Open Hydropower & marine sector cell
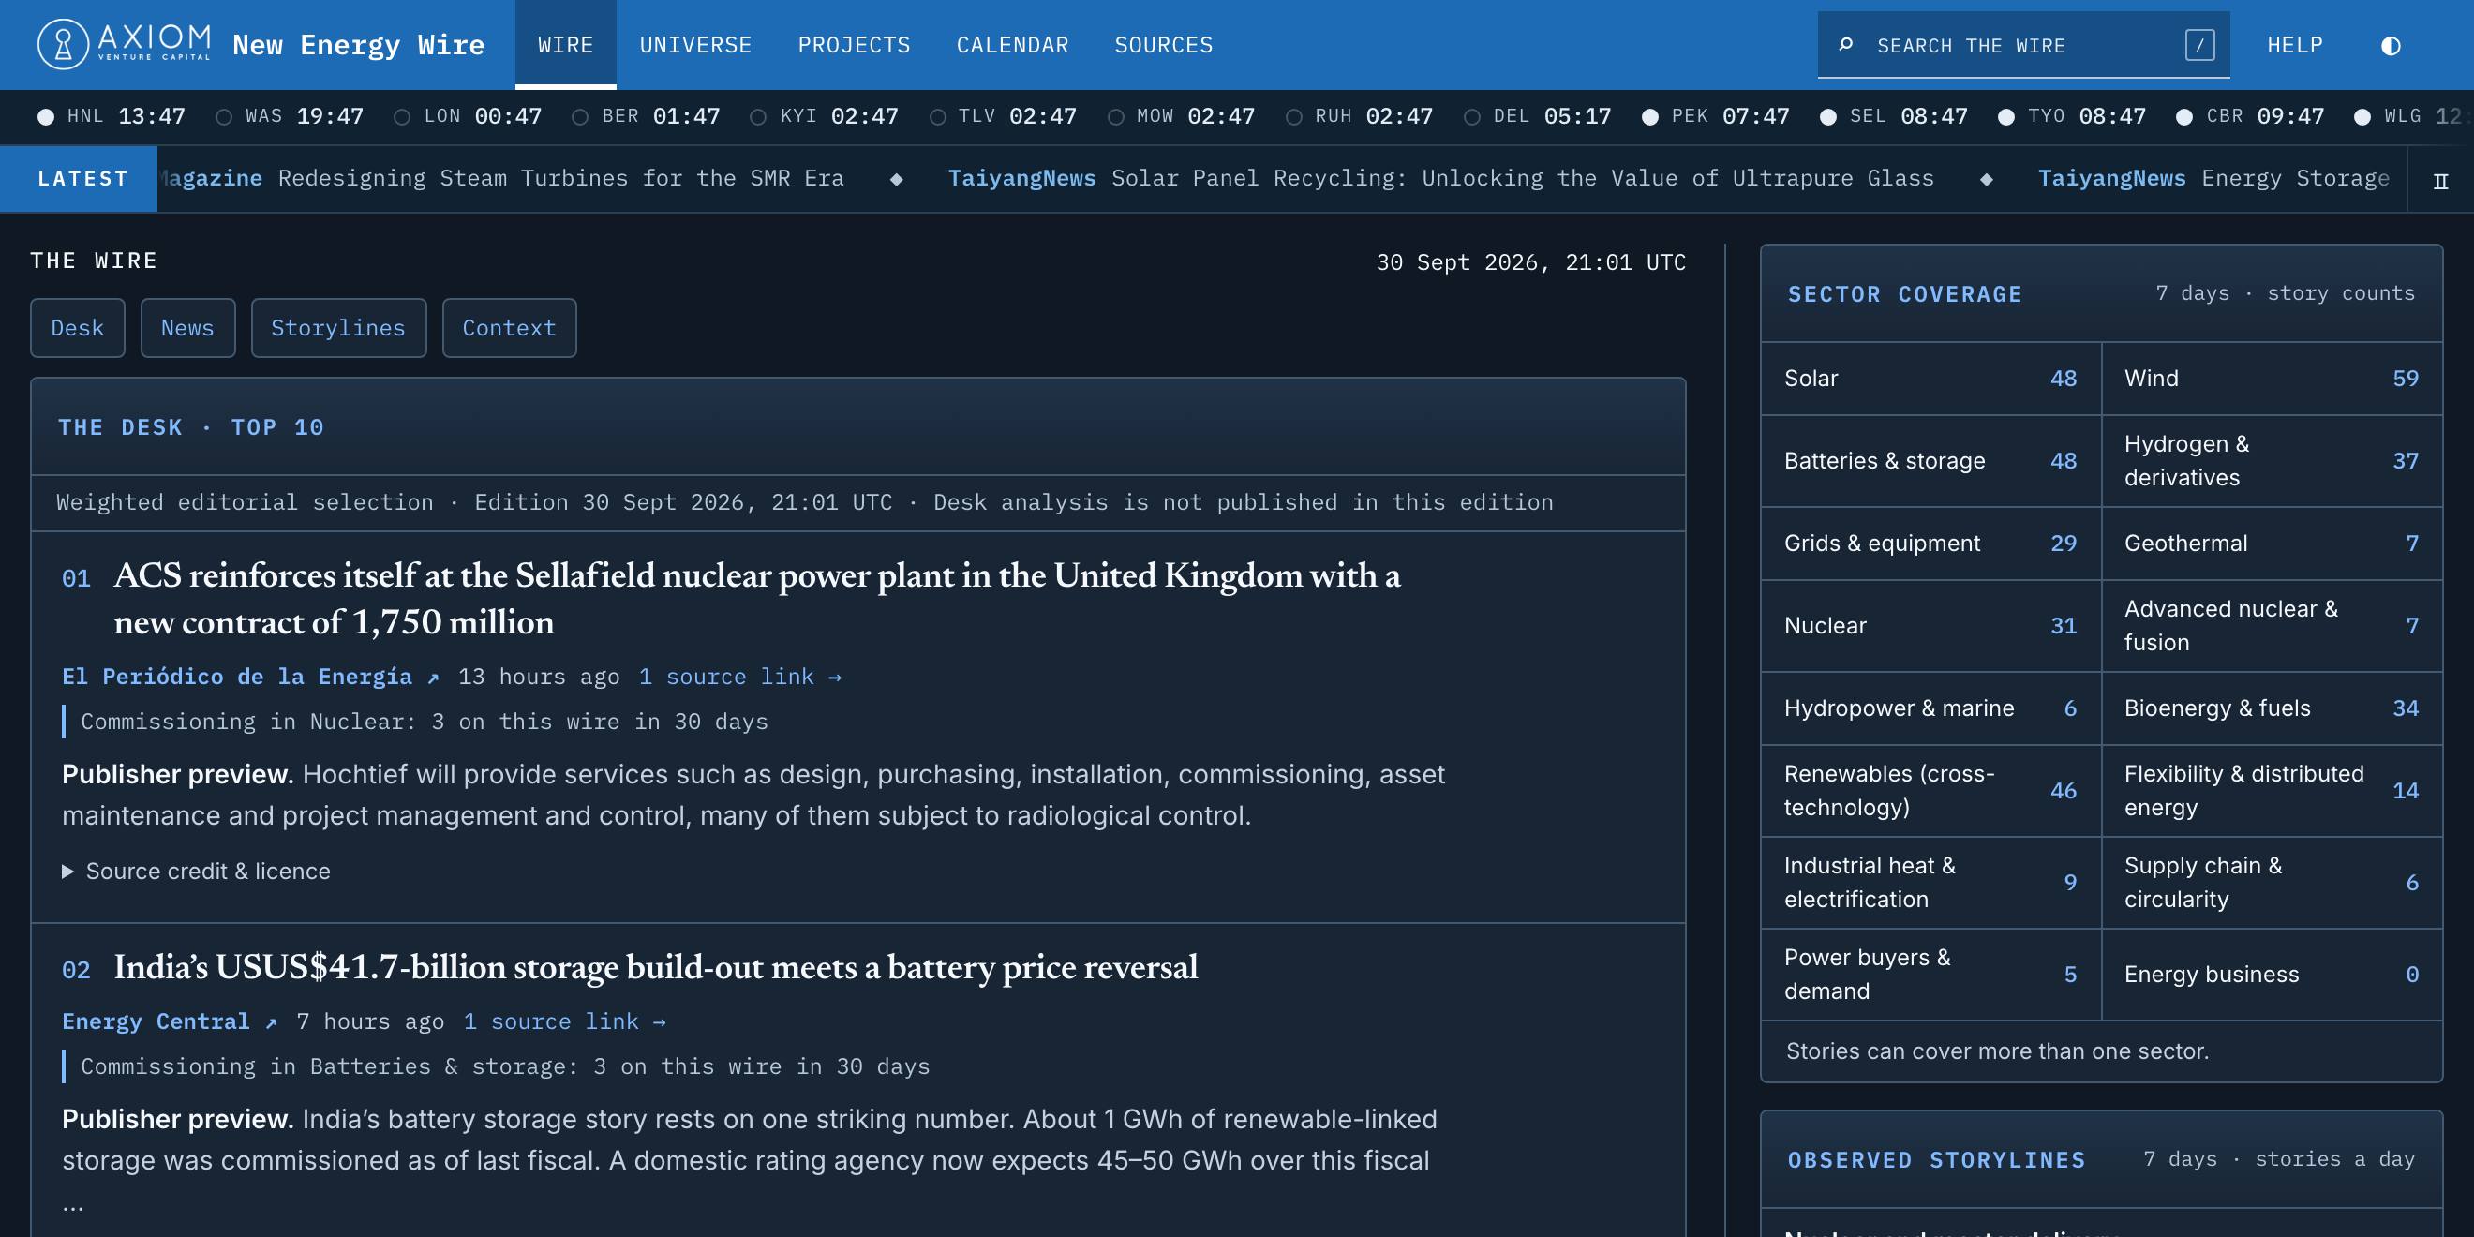2474x1237 pixels. coord(1930,708)
